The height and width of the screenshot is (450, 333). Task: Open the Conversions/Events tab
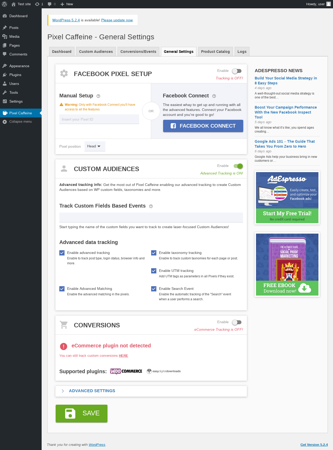[138, 52]
